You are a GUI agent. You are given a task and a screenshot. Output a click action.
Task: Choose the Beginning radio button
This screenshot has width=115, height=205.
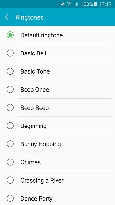point(10,126)
